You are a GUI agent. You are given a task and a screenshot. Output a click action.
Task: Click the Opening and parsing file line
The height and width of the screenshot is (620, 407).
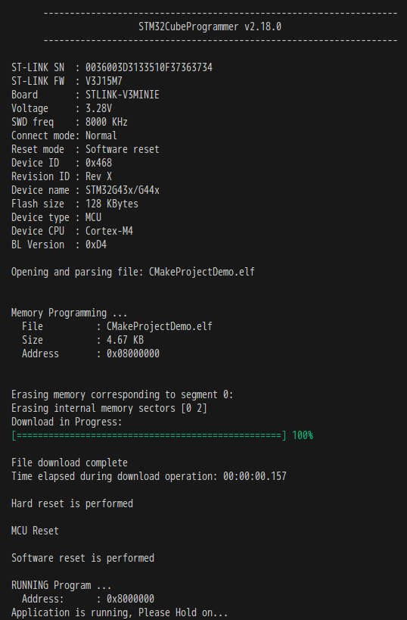point(133,272)
